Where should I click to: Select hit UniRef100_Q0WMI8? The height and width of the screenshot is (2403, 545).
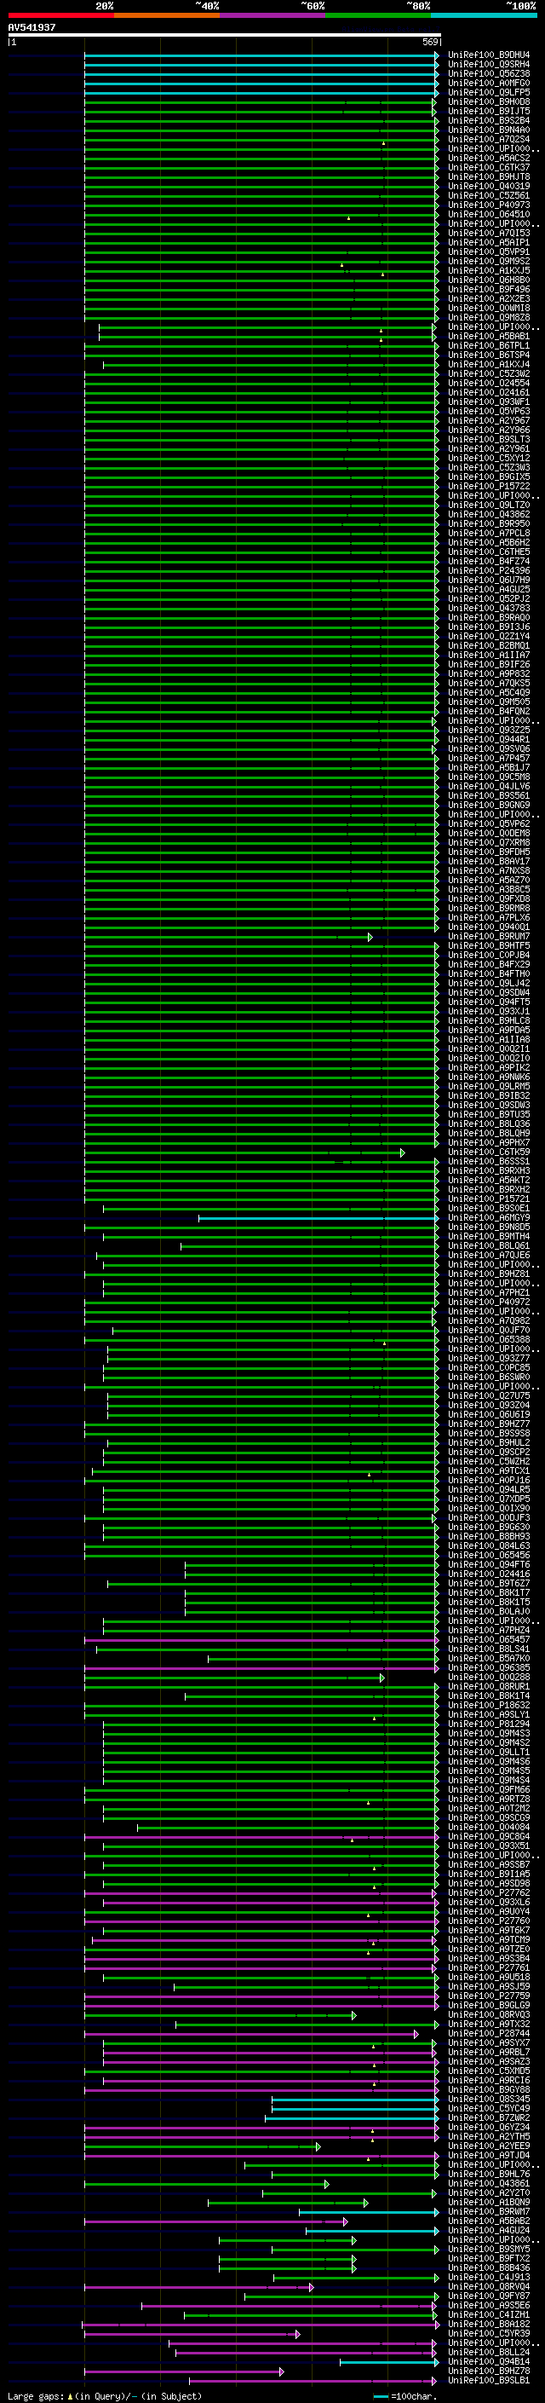(x=488, y=309)
